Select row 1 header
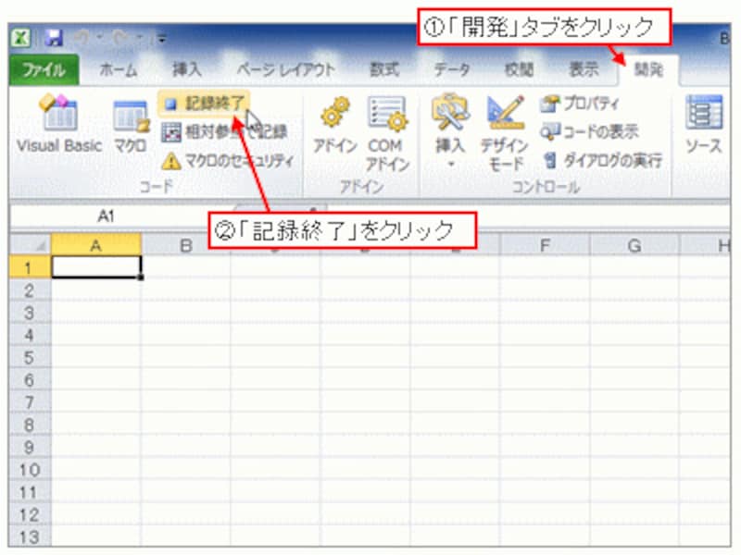Image resolution: width=741 pixels, height=555 pixels. [30, 267]
